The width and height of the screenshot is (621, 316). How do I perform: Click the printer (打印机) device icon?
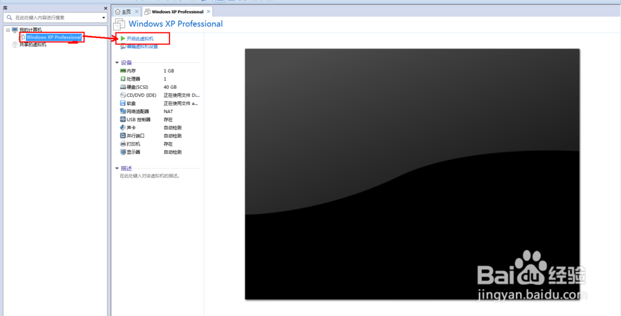click(123, 144)
